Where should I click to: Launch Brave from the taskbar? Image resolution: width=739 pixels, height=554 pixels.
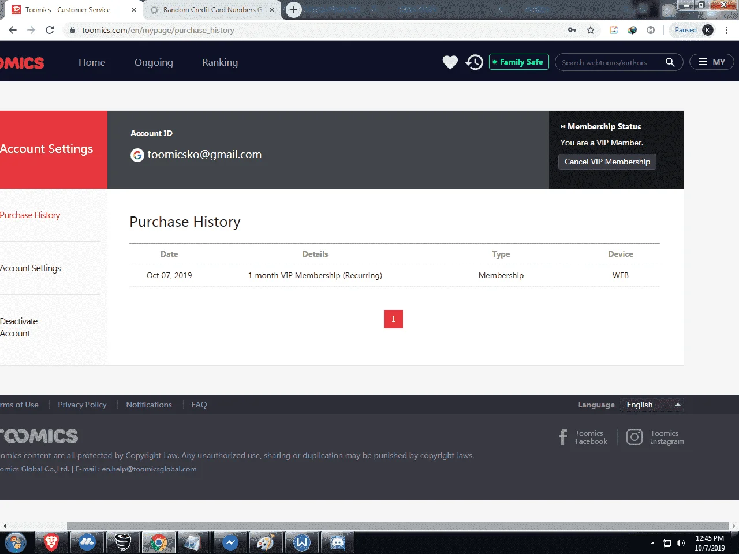(51, 542)
